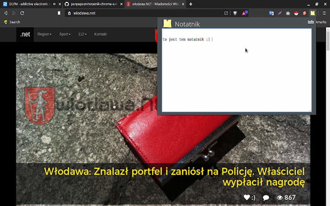Open the browser hamburger menu
Screen dimensions: 330x206
point(324,13)
